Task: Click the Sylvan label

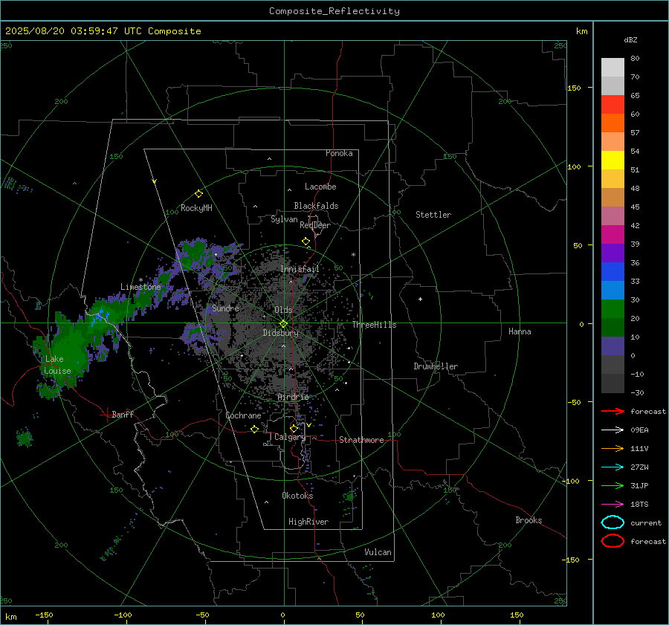Action: (284, 219)
